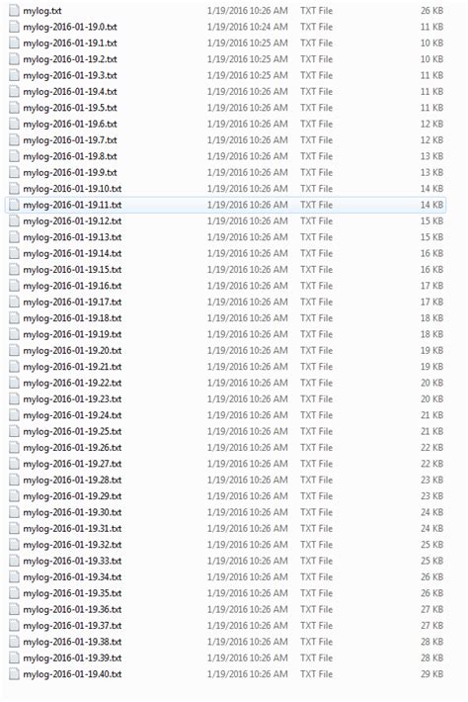Viewport: 468px width, 702px height.
Task: Click the icon beside mylog-2016-01-19.11.txt
Action: 14,205
